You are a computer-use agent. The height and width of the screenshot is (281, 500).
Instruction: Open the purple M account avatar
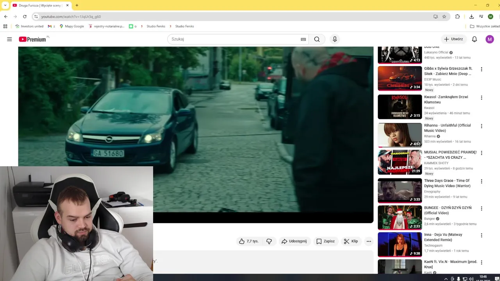point(490,39)
